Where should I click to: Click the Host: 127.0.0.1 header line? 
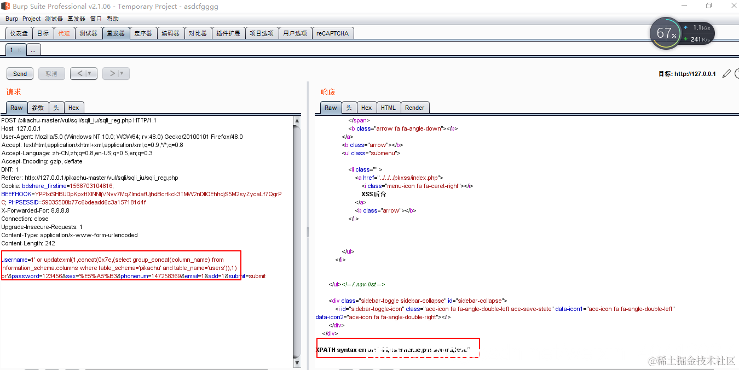21,128
